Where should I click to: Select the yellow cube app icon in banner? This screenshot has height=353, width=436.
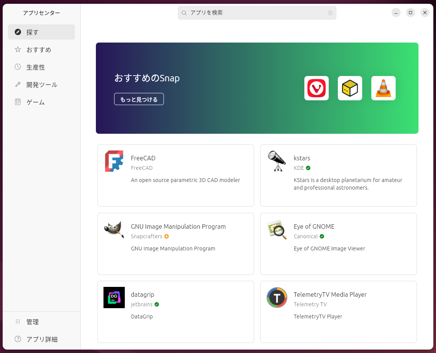[350, 88]
